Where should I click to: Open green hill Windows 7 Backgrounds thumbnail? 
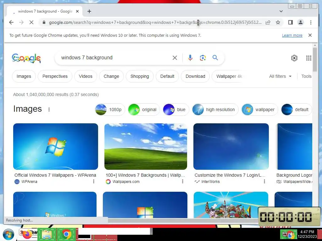pos(146,147)
